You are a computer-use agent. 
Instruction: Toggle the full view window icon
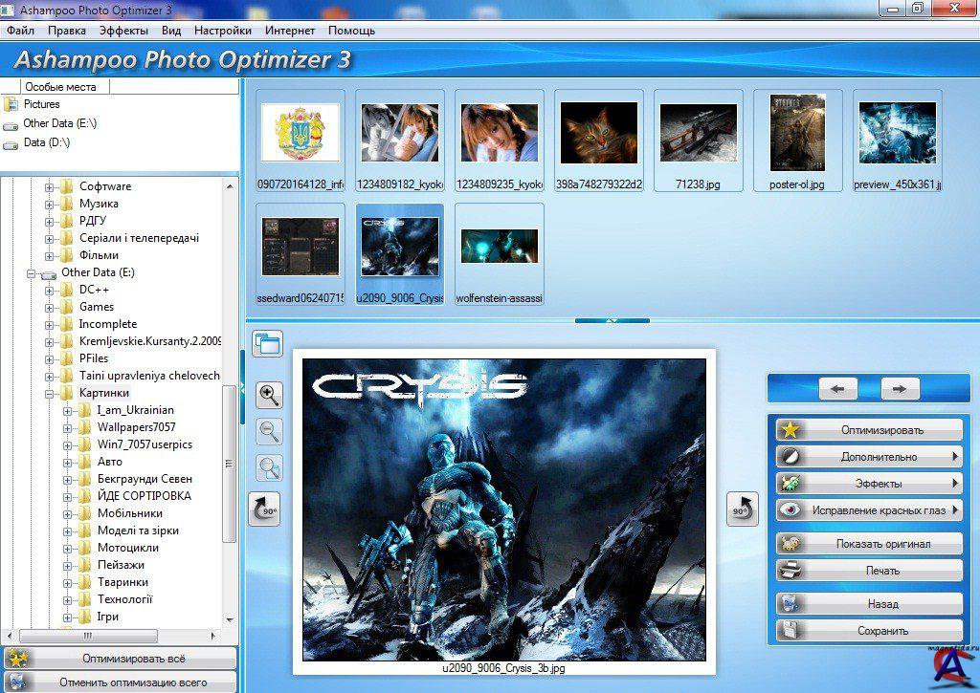coord(267,343)
